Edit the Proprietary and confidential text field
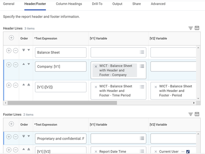 [x=61, y=139]
